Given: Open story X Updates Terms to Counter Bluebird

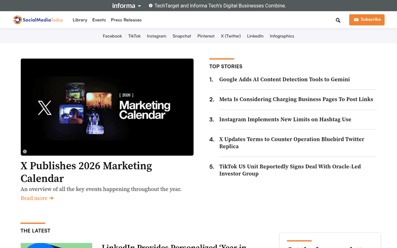Looking at the screenshot, I should click(x=292, y=143).
